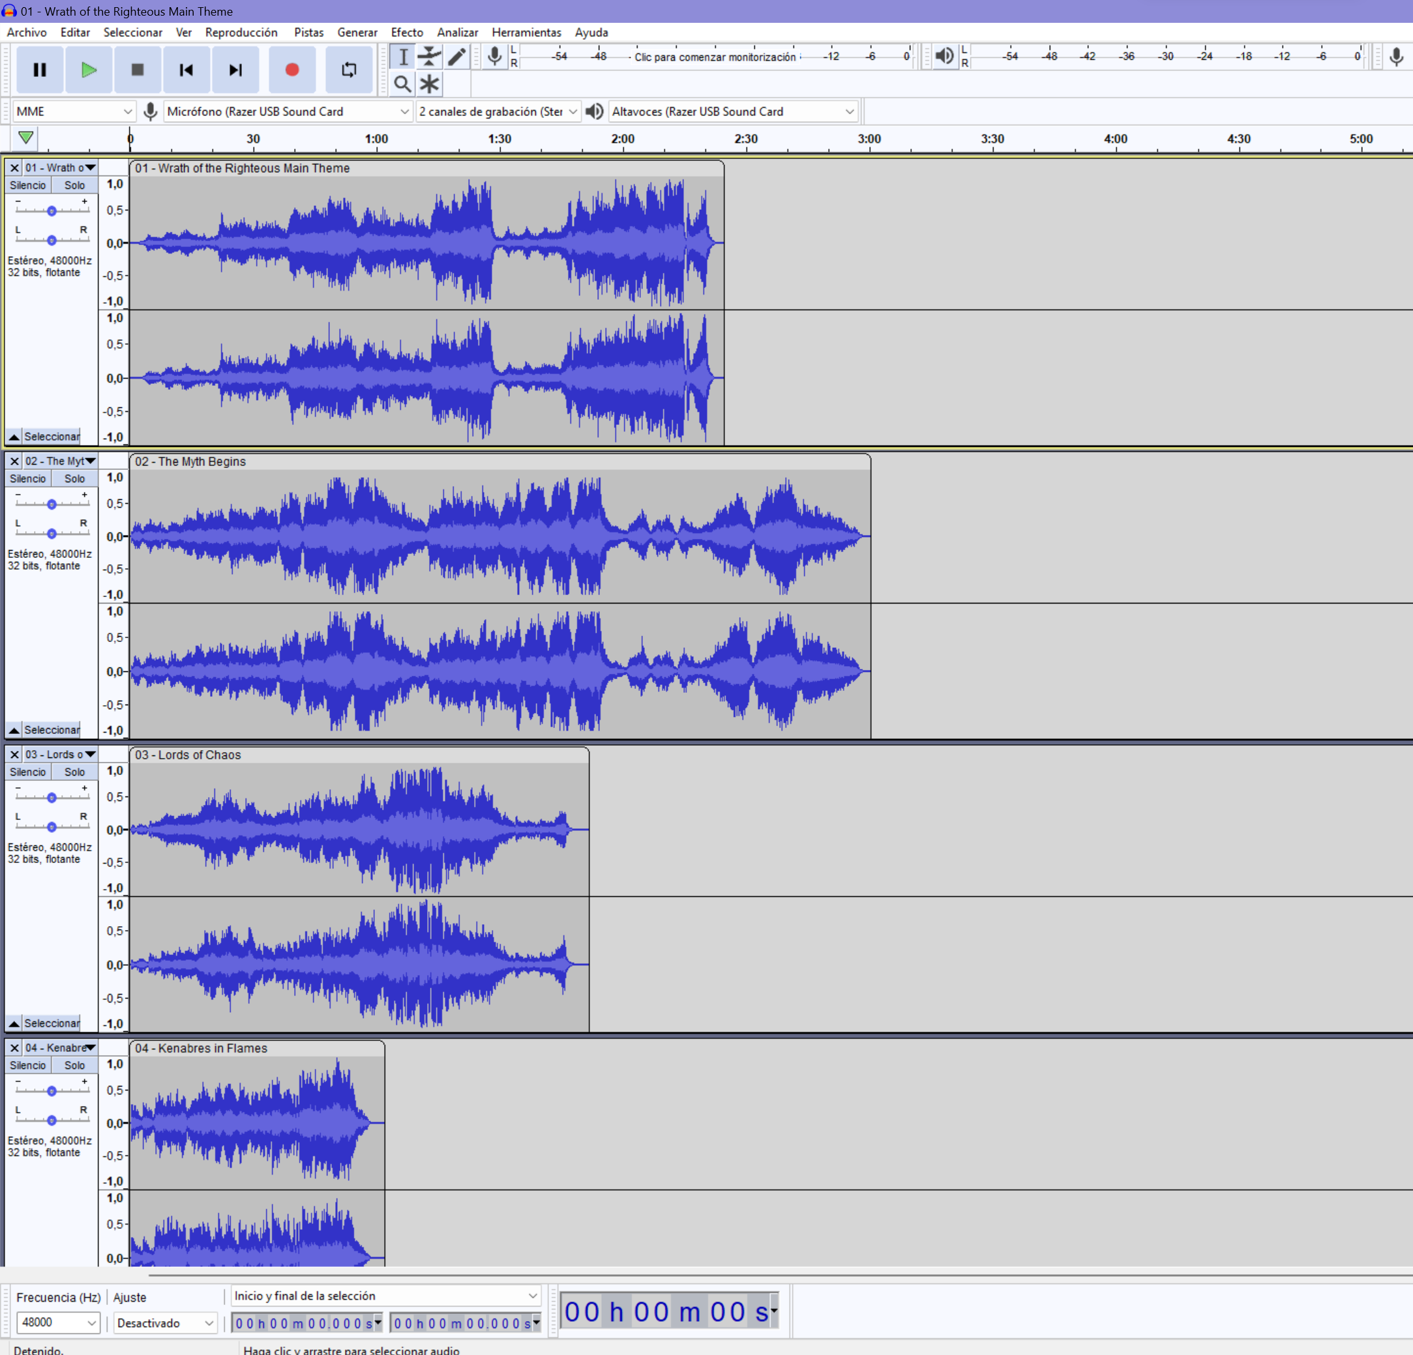The height and width of the screenshot is (1355, 1413).
Task: Select the Selection (I-beam) tool
Action: pos(403,56)
